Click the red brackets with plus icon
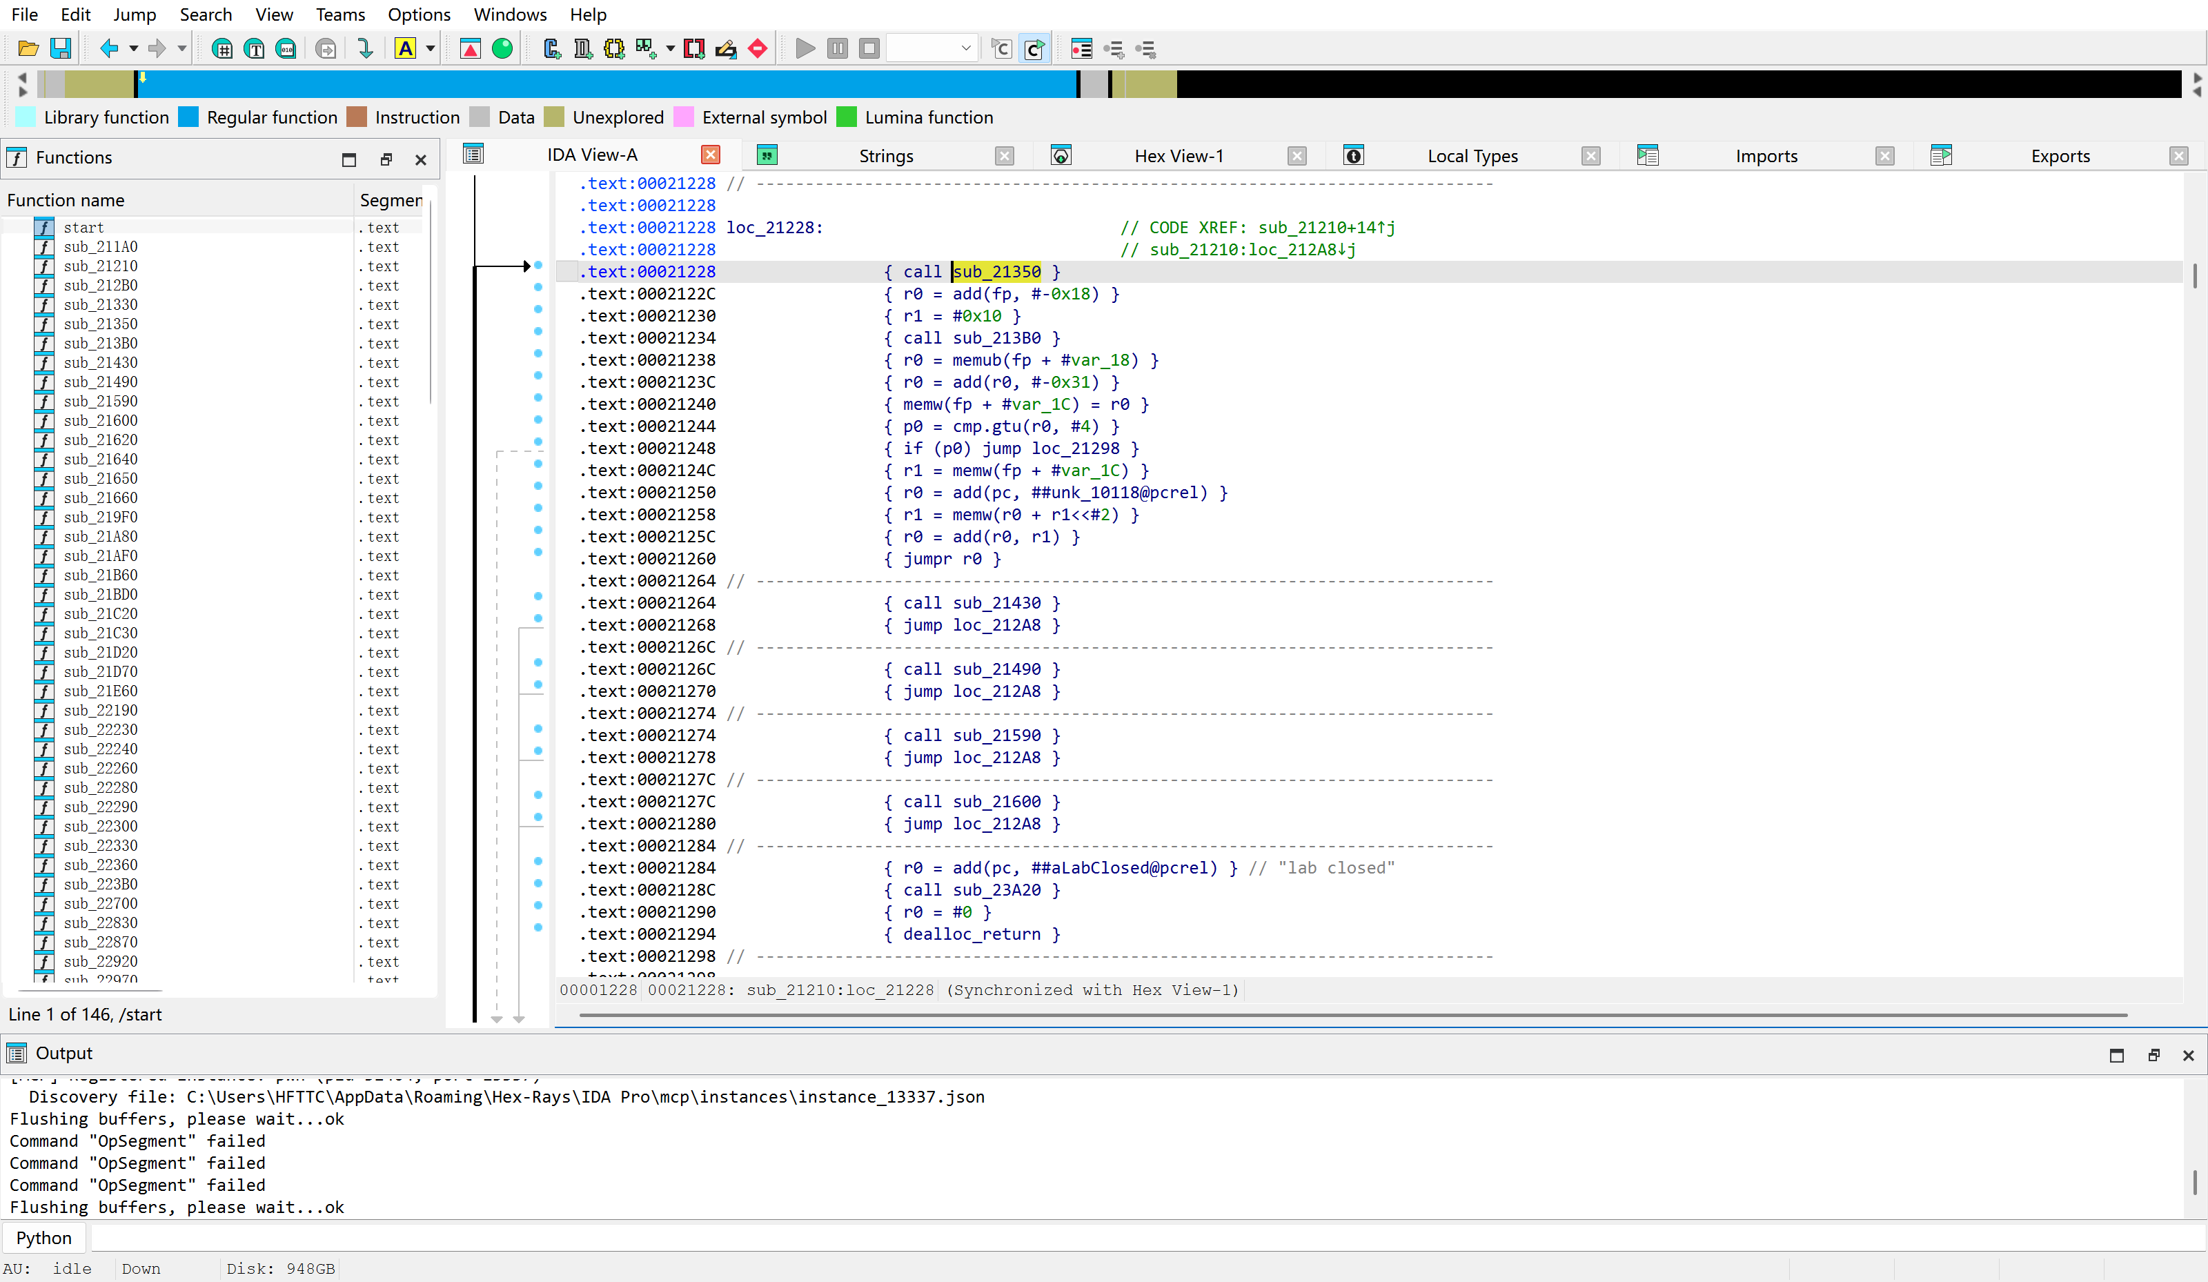Image resolution: width=2208 pixels, height=1282 pixels. (694, 49)
